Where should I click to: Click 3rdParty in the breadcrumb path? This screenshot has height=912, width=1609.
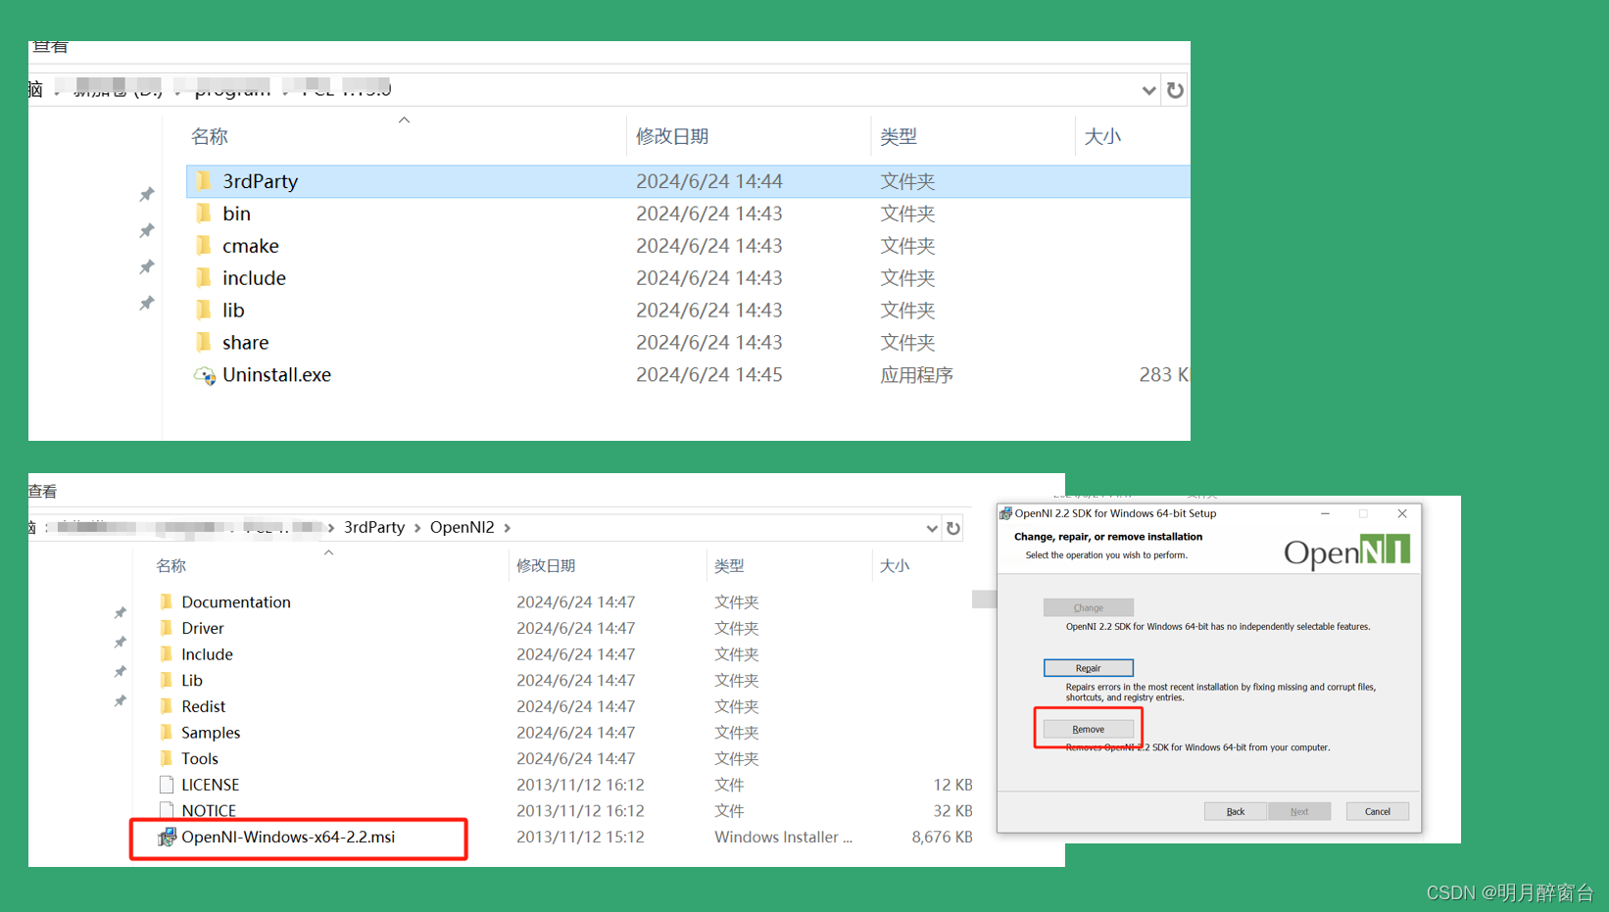coord(374,528)
